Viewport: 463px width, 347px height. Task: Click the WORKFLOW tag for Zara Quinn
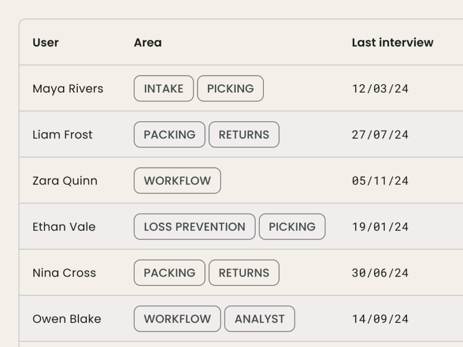pos(177,180)
